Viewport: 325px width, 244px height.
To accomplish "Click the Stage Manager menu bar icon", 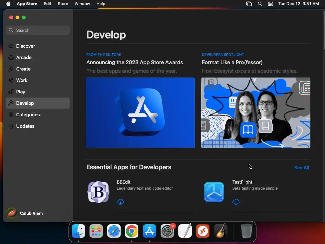I will click(x=249, y=4).
